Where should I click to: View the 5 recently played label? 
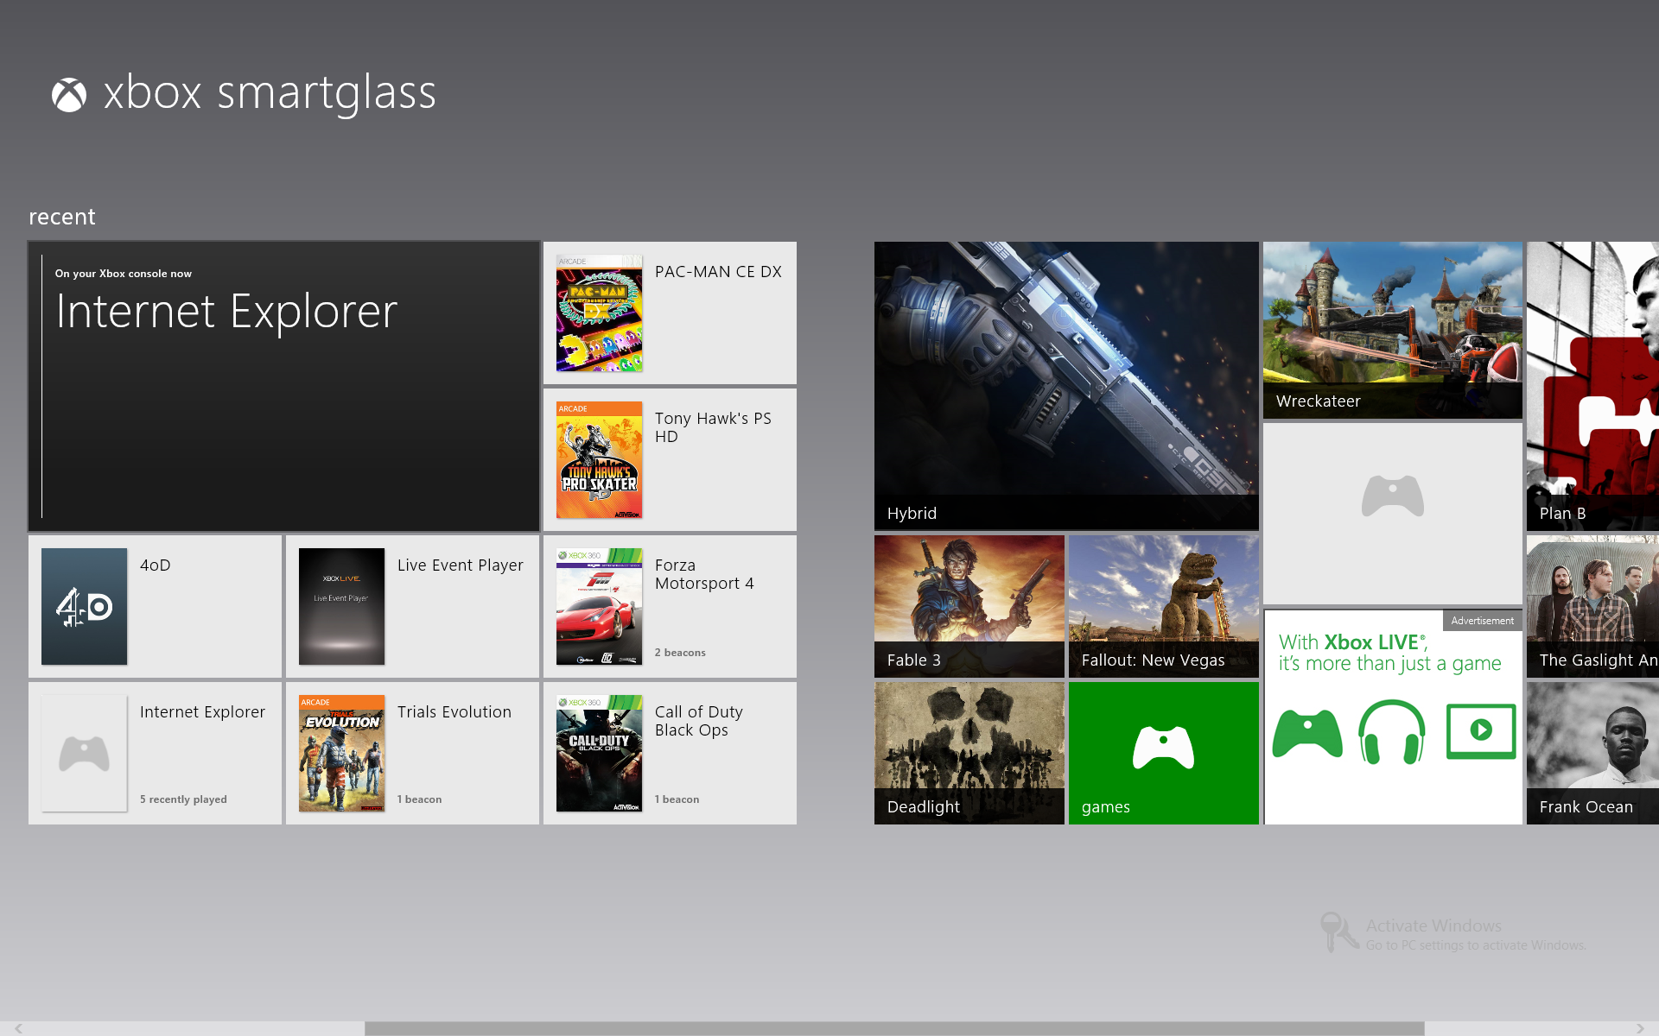(x=183, y=799)
